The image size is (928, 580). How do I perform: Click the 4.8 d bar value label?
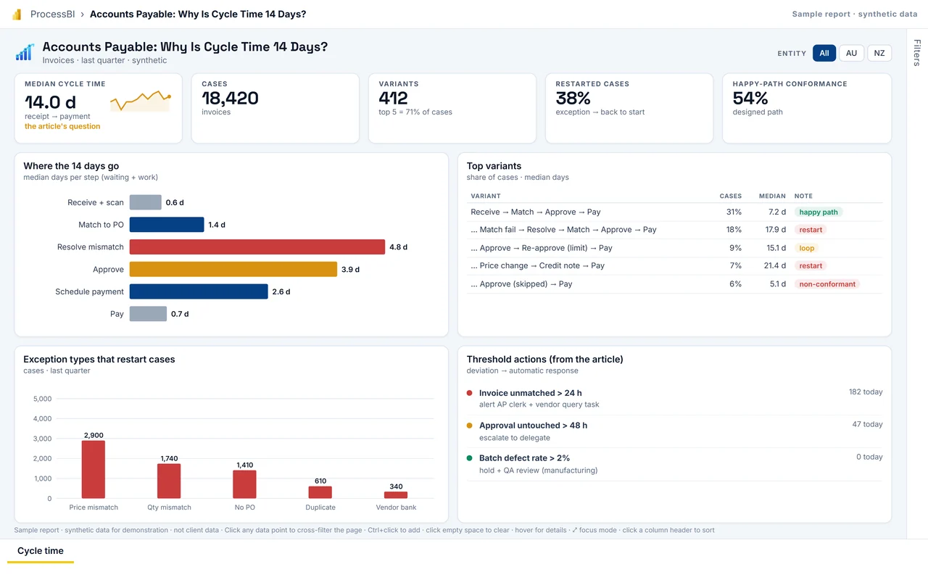pyautogui.click(x=398, y=247)
